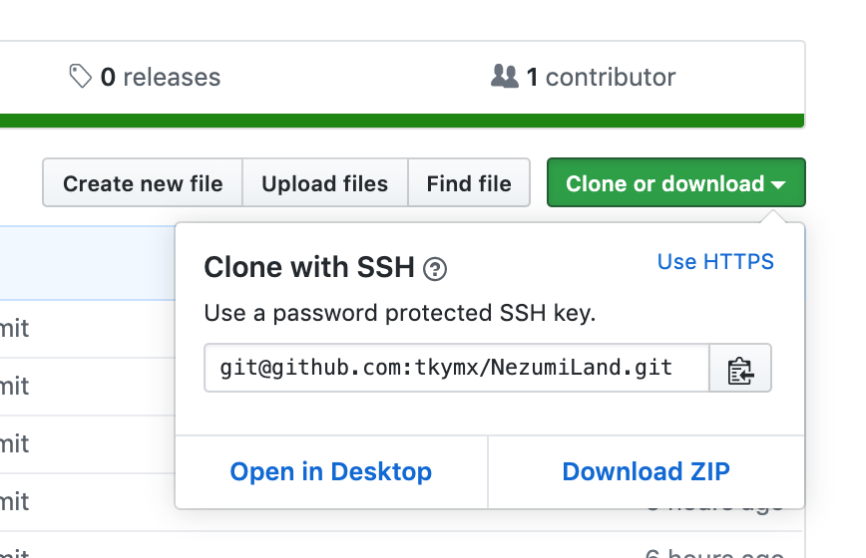Toggle the Clone or download dropdown

coord(676,183)
